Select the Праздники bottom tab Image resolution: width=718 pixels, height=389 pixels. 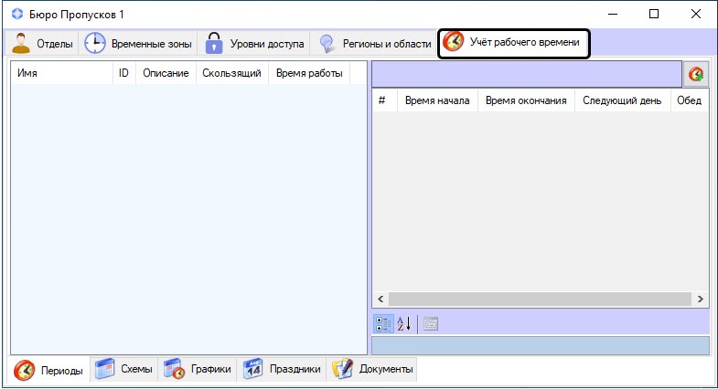(282, 369)
